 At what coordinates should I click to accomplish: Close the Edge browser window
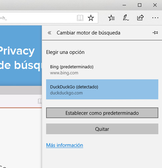click(x=155, y=5)
